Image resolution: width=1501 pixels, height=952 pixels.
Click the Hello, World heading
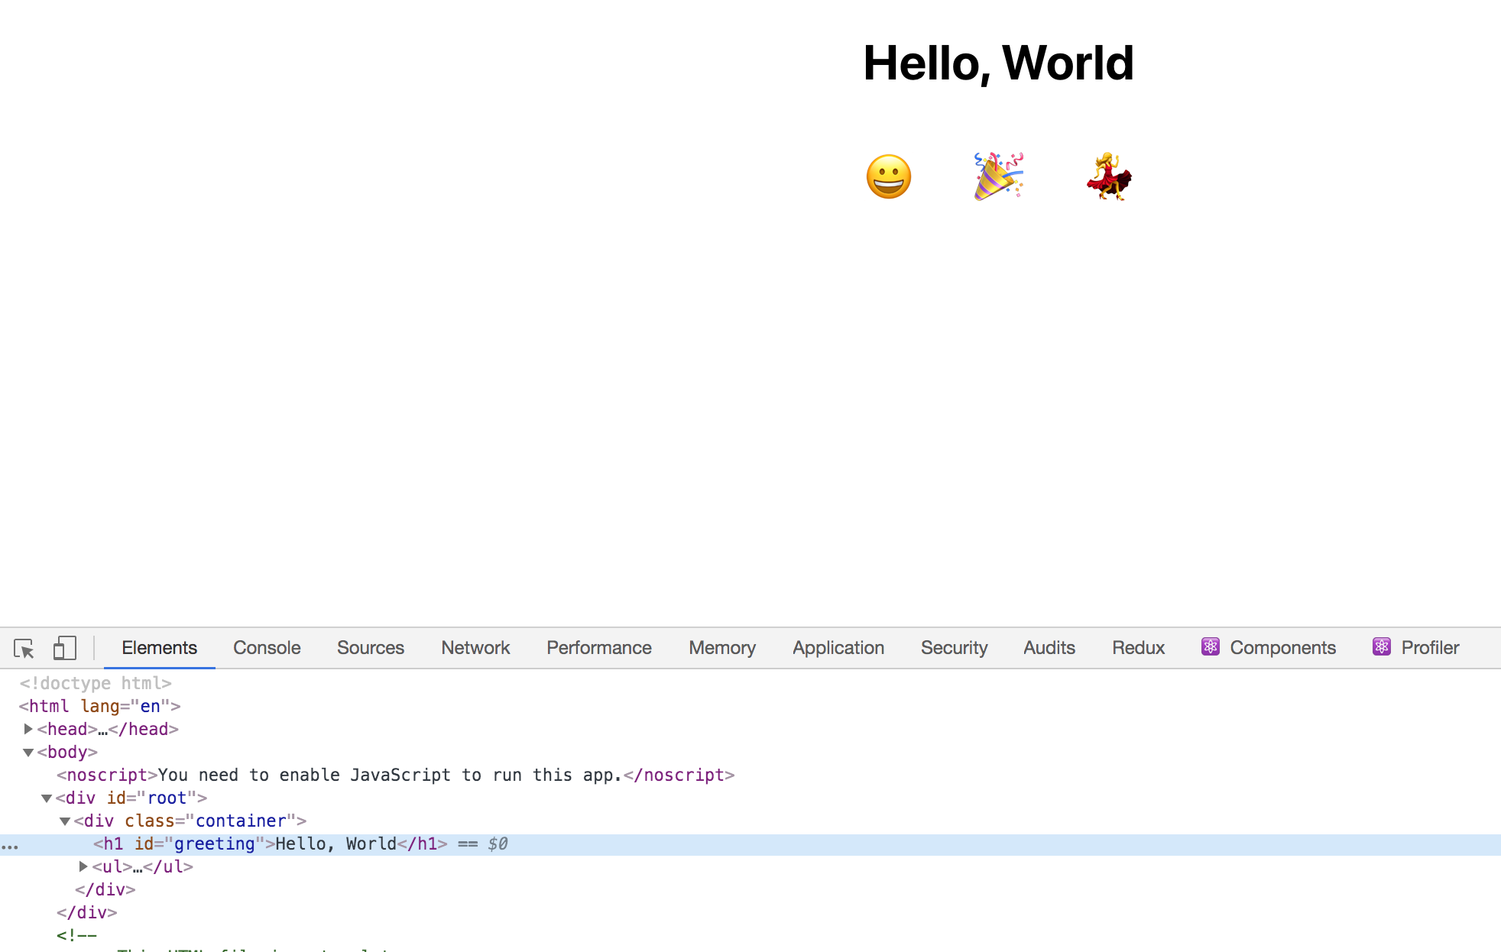(998, 63)
